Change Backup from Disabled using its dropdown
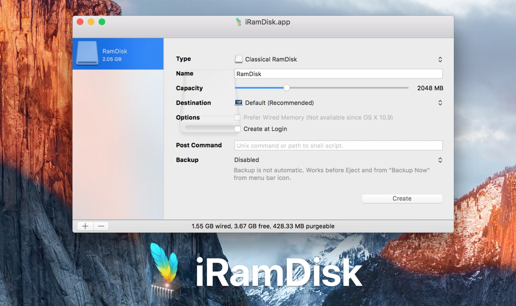516x306 pixels. click(440, 160)
